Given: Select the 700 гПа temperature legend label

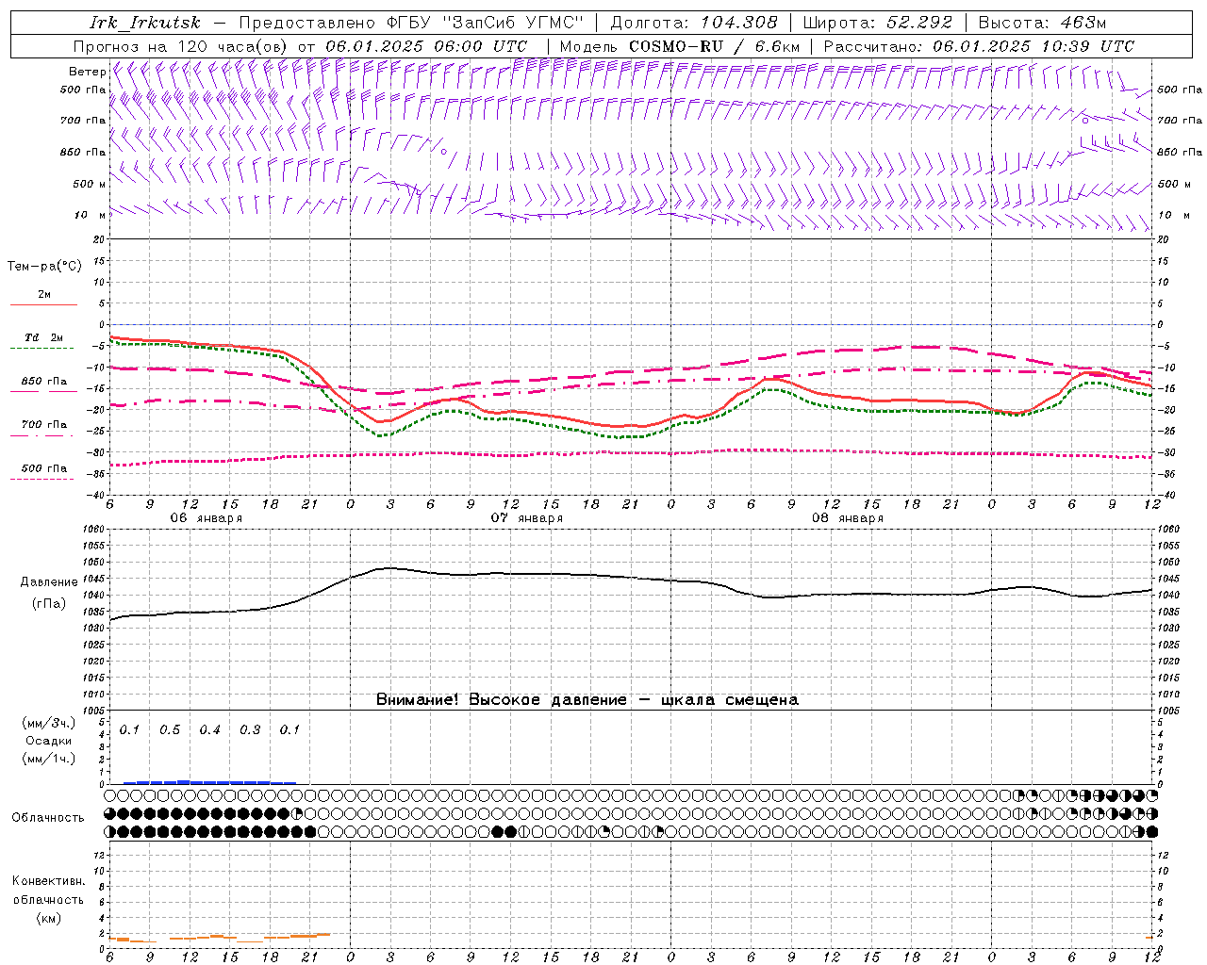Looking at the screenshot, I should [44, 425].
